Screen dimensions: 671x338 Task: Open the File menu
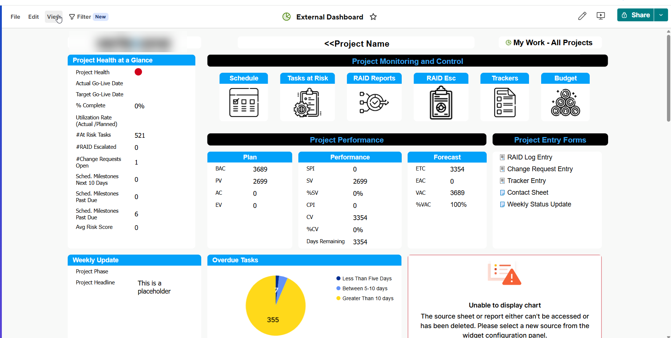point(15,17)
